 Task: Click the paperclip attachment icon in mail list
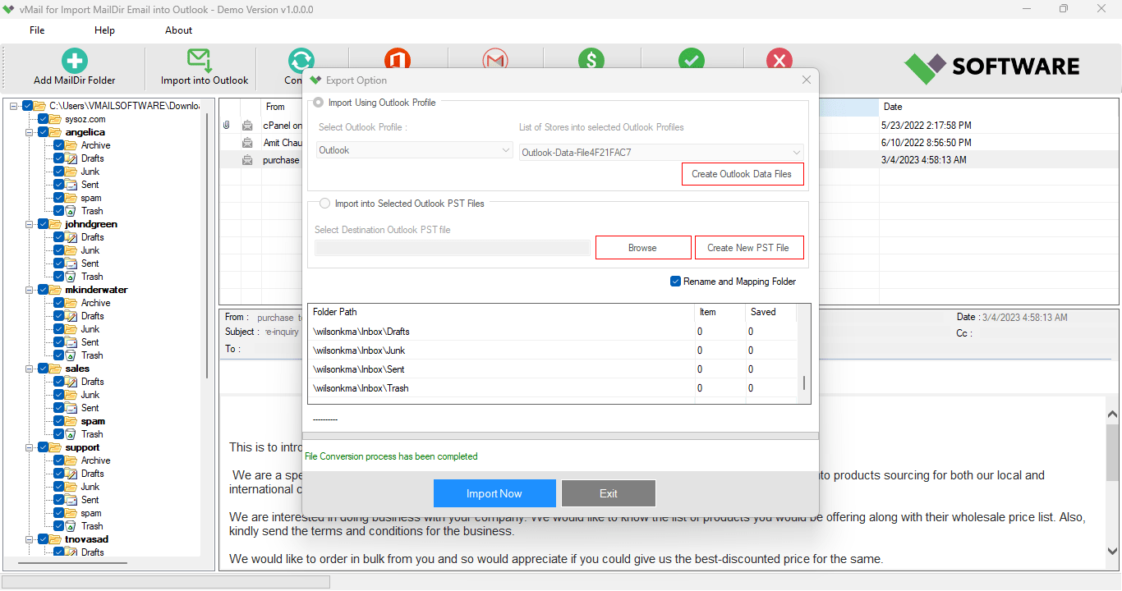pyautogui.click(x=227, y=126)
